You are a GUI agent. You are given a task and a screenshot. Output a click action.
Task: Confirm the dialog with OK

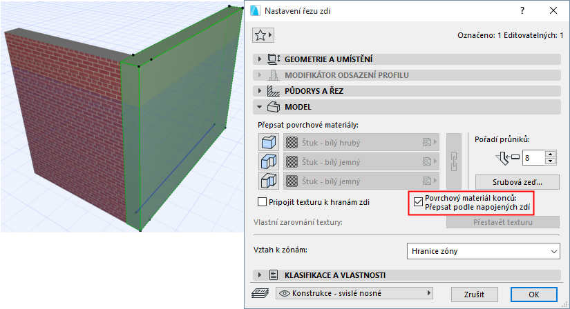point(533,295)
